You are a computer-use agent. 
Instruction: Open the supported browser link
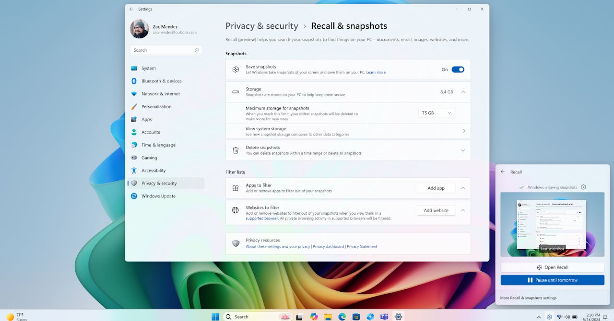(x=262, y=218)
